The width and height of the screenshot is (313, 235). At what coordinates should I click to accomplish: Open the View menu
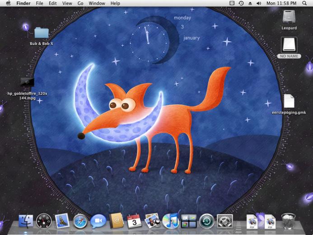click(67, 4)
